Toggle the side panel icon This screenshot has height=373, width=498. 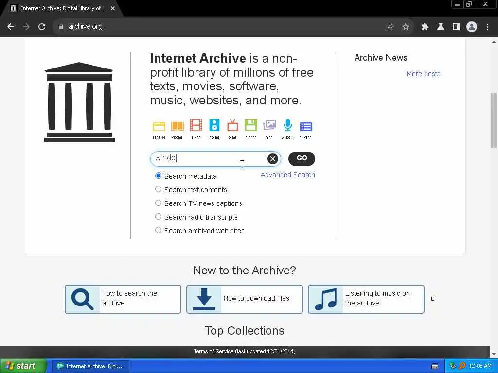tap(456, 27)
